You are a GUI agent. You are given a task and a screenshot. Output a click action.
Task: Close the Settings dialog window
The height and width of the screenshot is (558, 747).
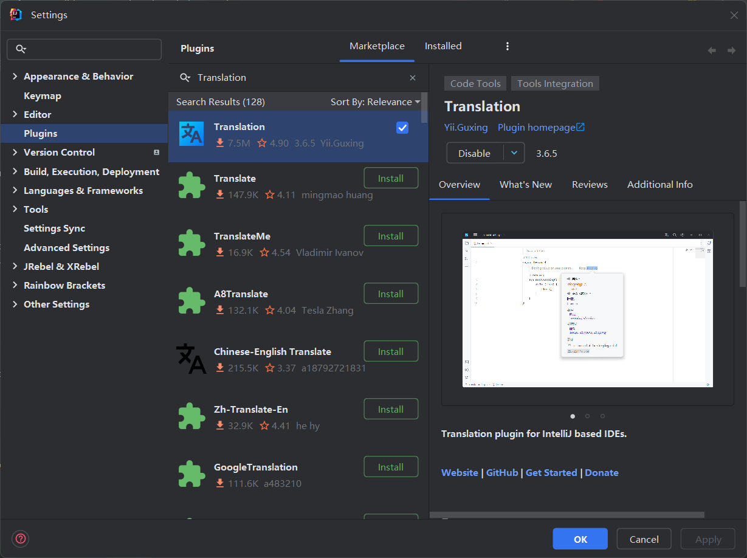point(734,15)
